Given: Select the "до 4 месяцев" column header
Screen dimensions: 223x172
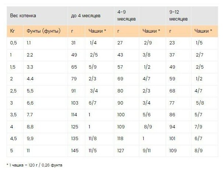Looking at the screenshot, I should 85,16.
